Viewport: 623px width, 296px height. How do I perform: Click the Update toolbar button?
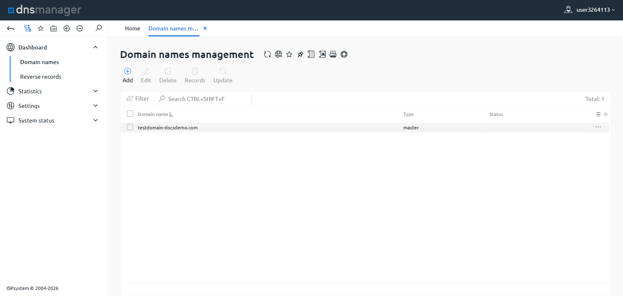(223, 75)
